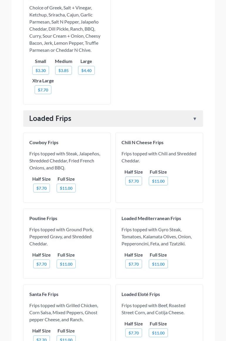
Task: Choose the Large $4.40 price button
Action: [x=86, y=70]
